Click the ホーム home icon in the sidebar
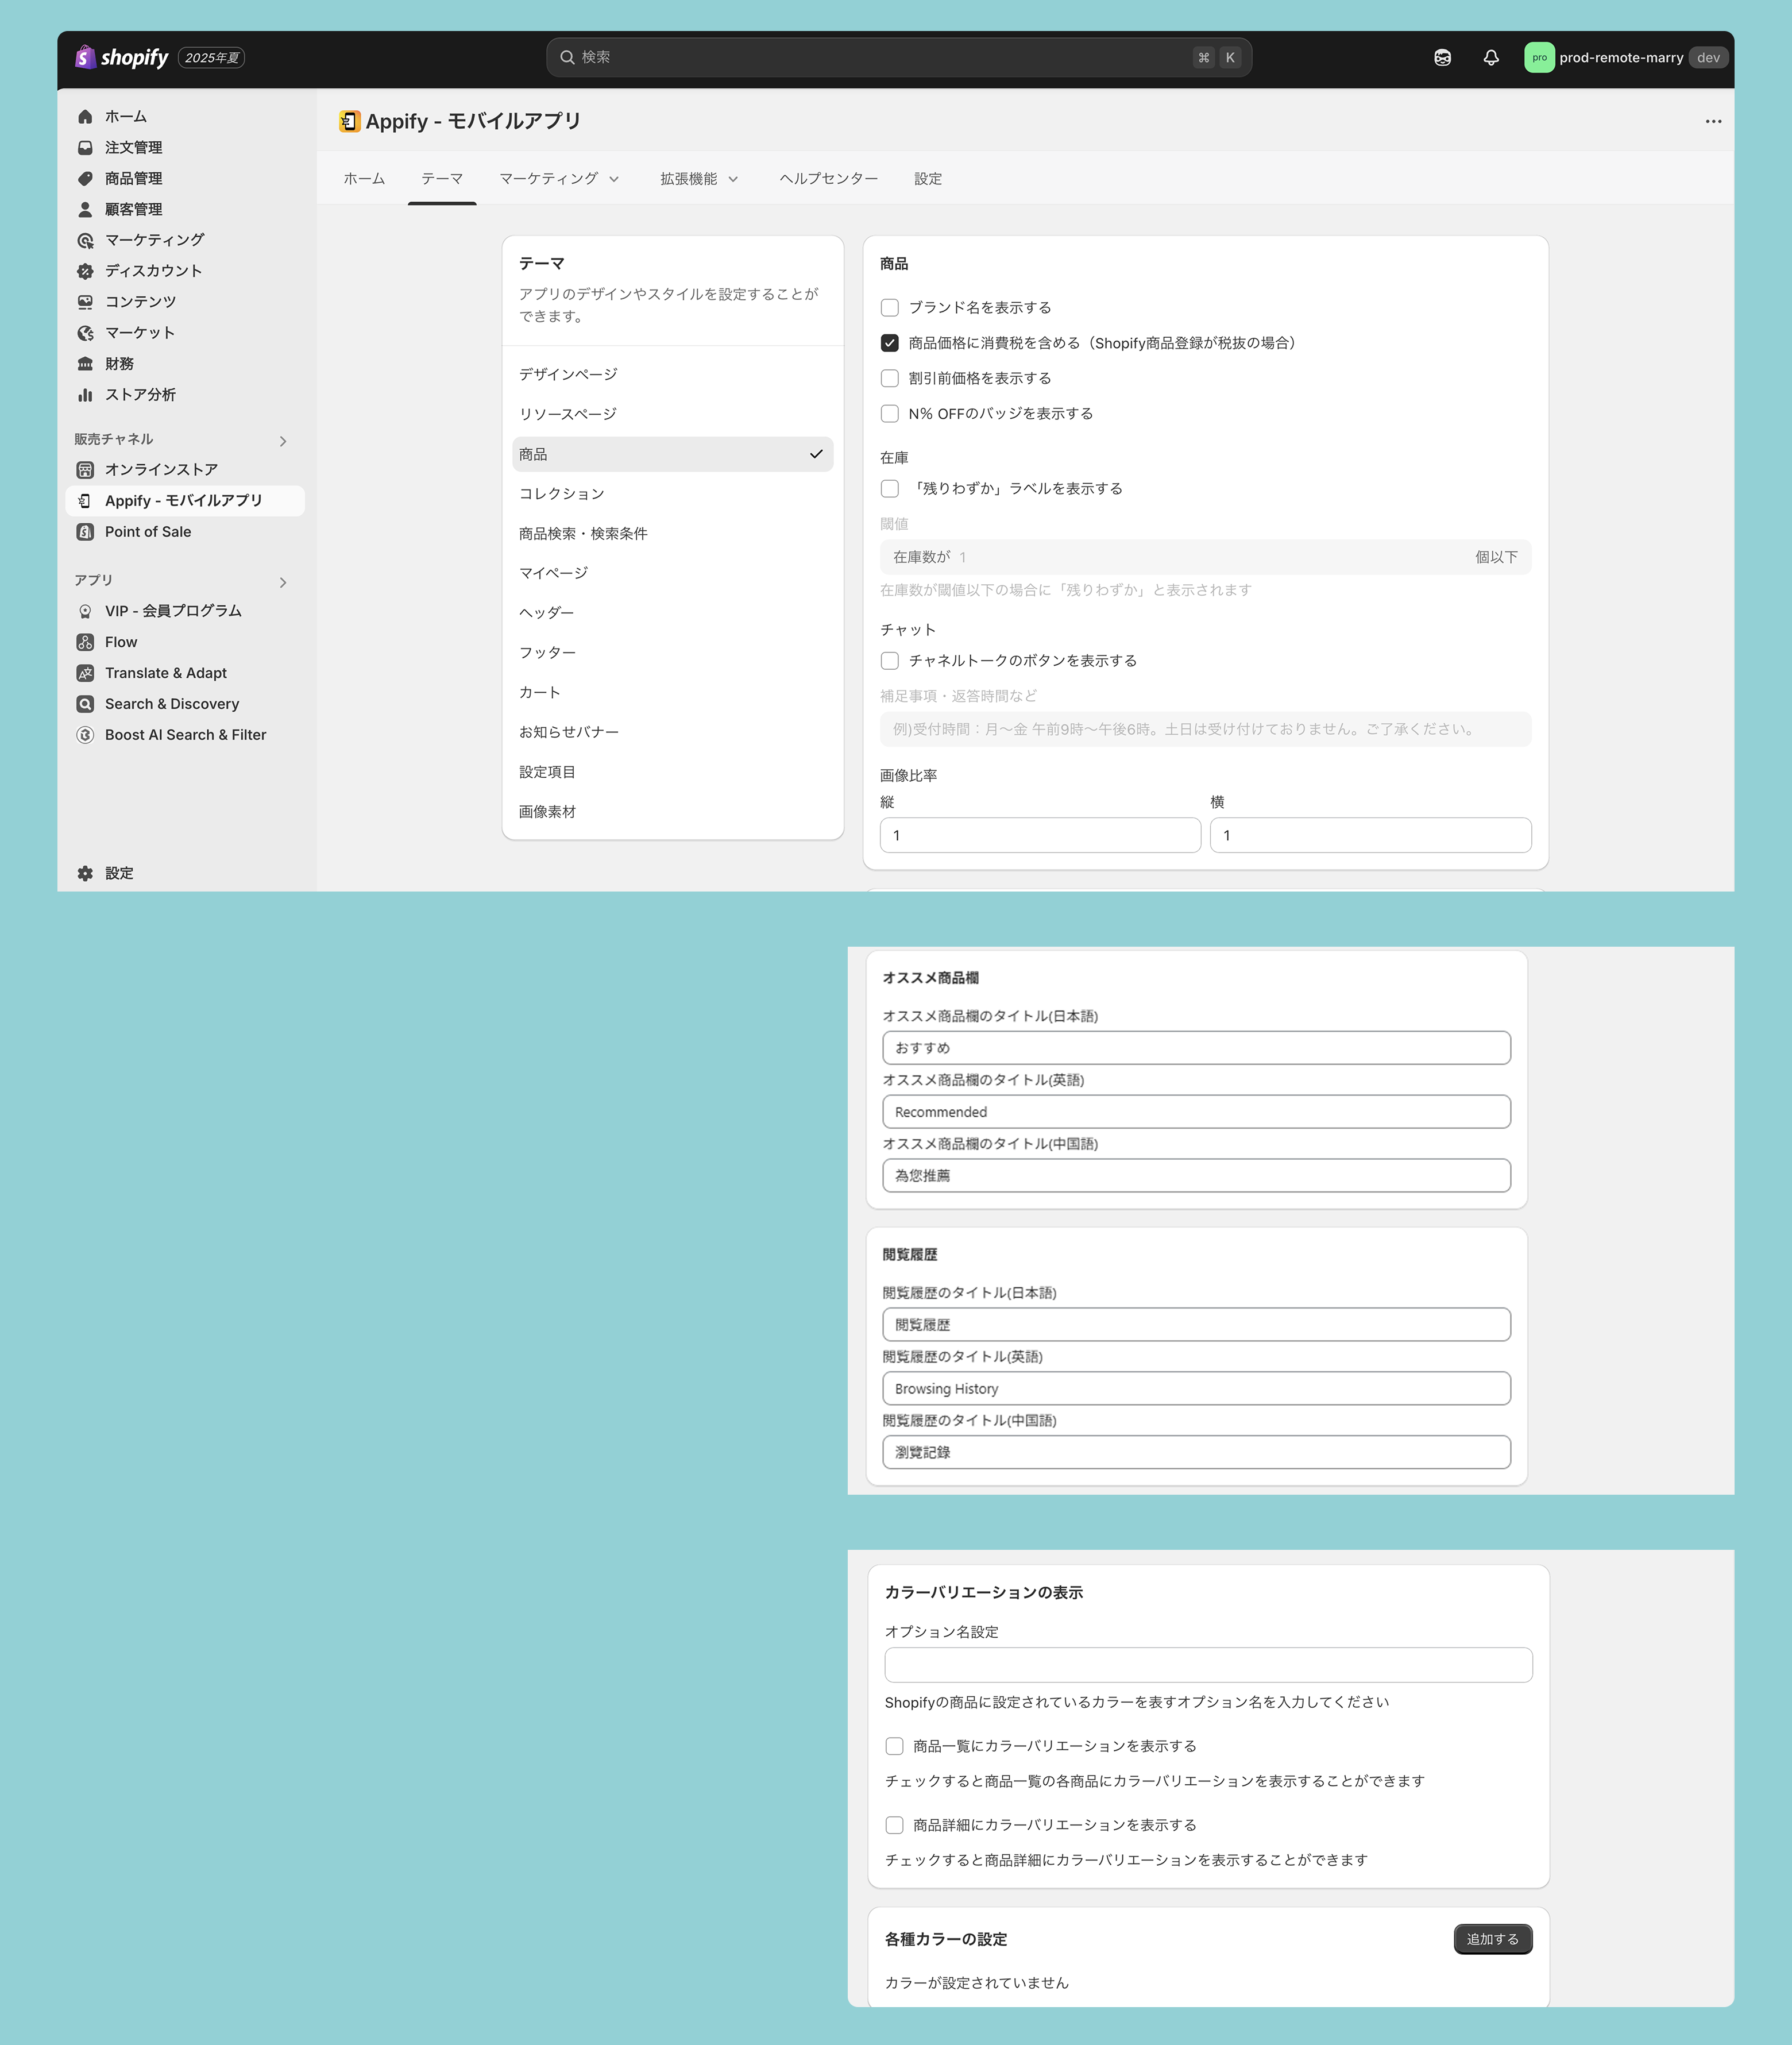1792x2045 pixels. (x=85, y=117)
